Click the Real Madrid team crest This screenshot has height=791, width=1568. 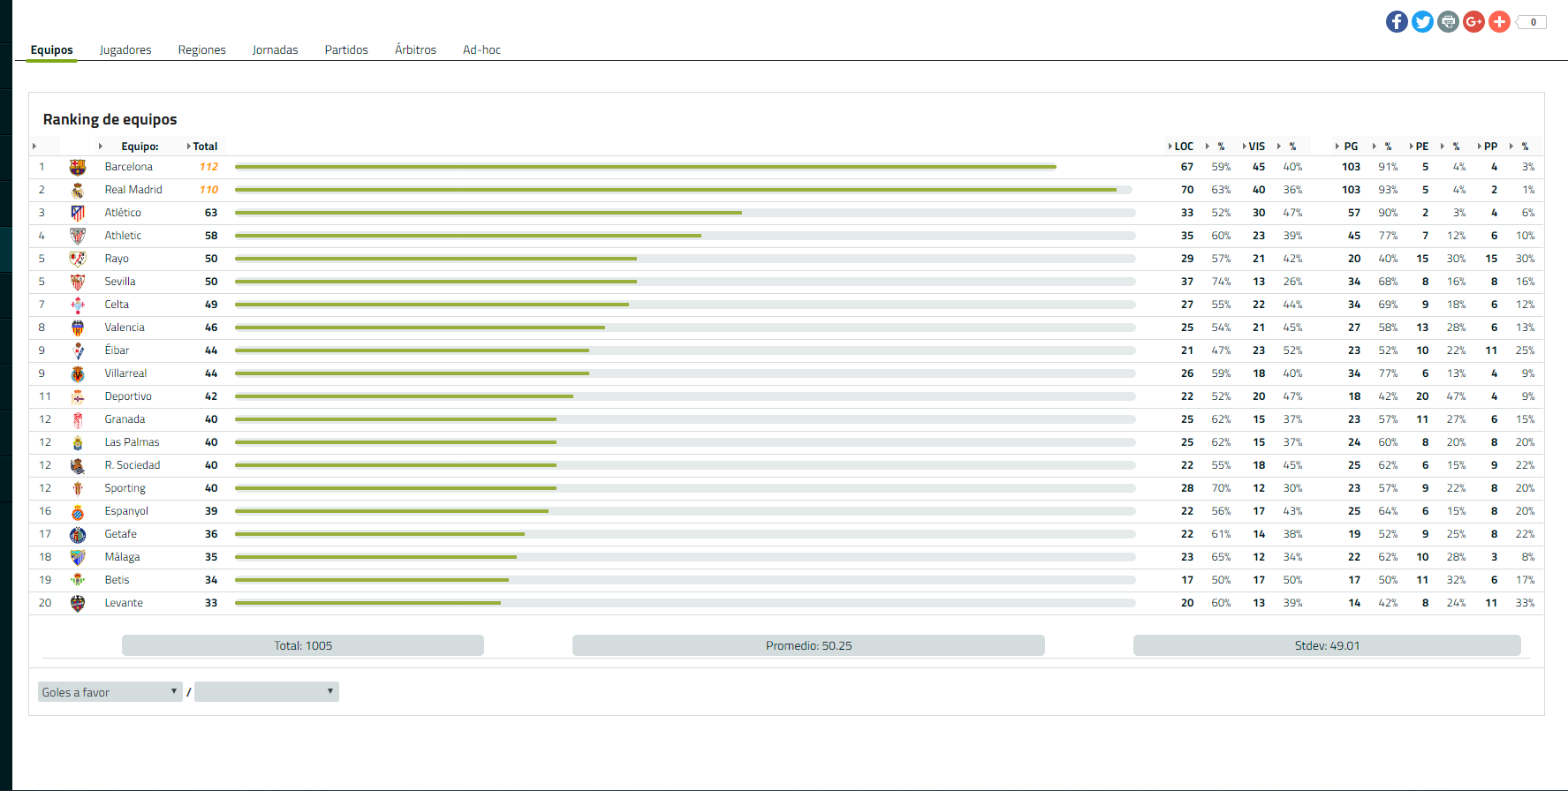click(78, 190)
